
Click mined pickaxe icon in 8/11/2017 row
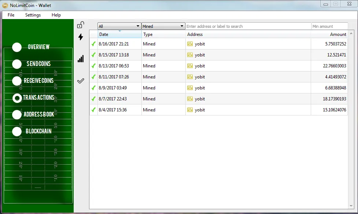[190, 77]
